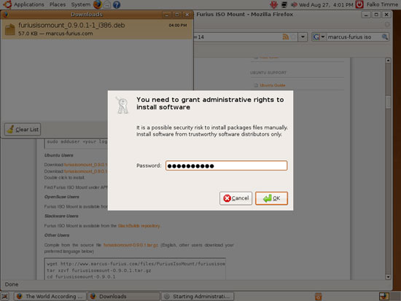This screenshot has height=301, width=401.
Task: Open Firefox address bar history dropdown
Action: coord(303,37)
